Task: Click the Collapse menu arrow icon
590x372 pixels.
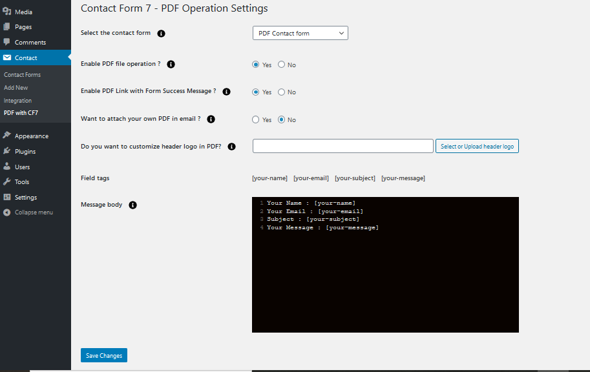Action: [x=7, y=212]
